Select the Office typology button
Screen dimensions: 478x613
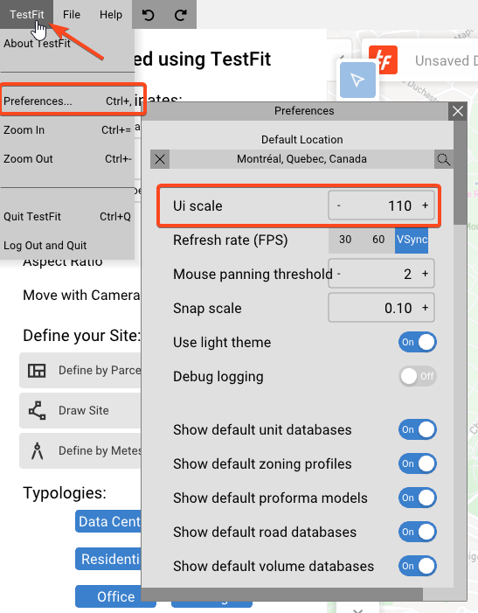(115, 596)
